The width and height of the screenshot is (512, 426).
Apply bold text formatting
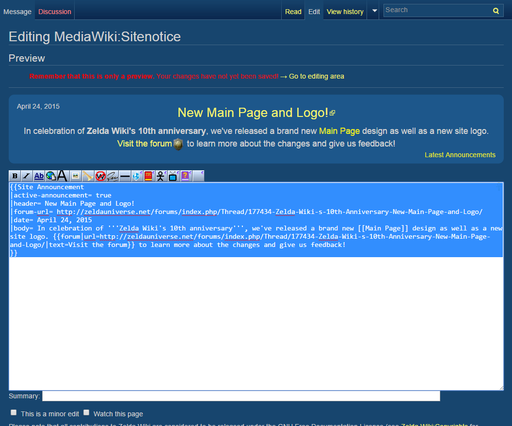pos(15,176)
